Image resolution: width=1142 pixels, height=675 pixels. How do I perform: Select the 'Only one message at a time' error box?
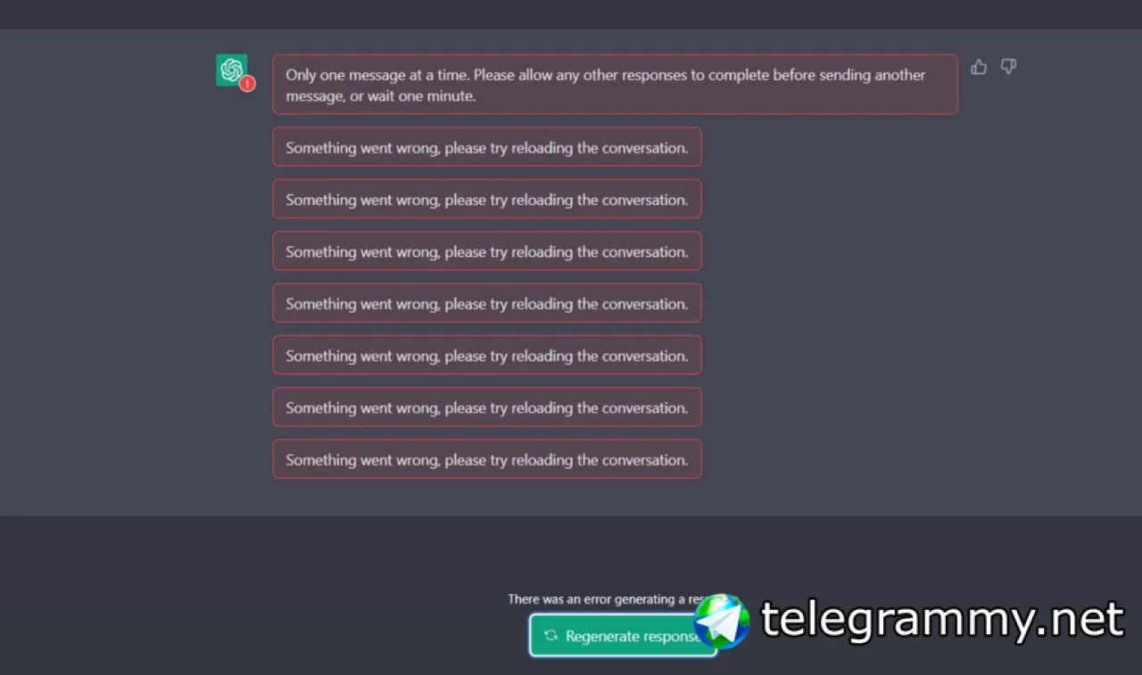(615, 85)
